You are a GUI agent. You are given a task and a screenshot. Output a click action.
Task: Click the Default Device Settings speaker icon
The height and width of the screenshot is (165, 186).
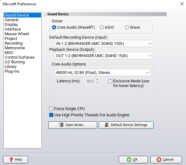[107, 125]
